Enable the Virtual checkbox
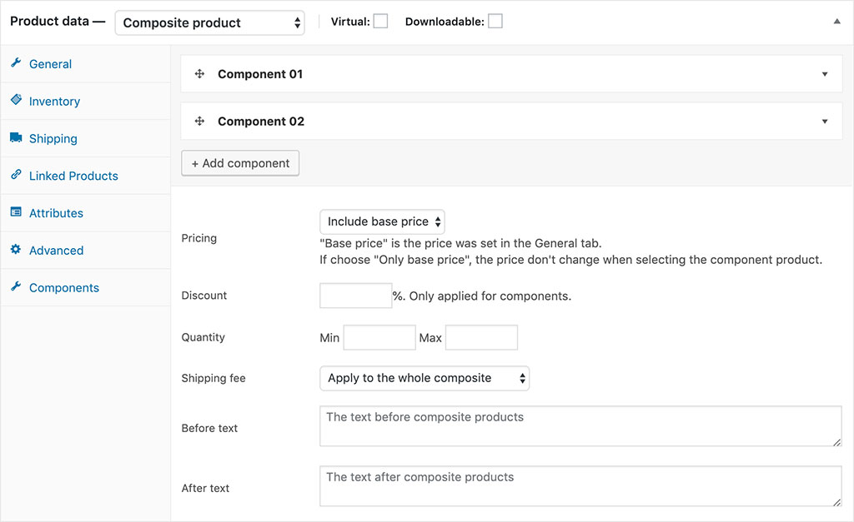The height and width of the screenshot is (522, 854). coord(380,22)
